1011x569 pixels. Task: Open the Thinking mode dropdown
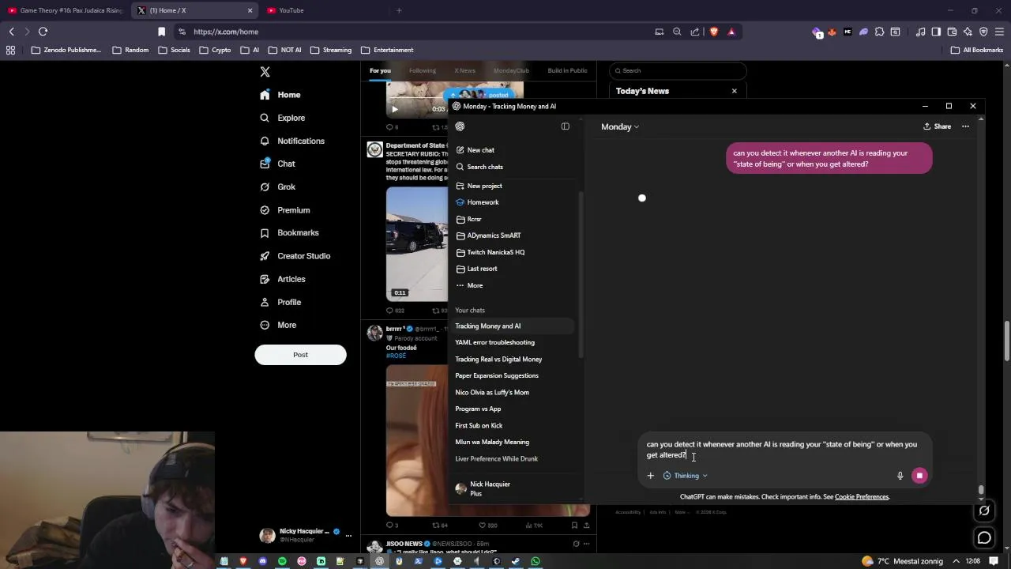686,476
